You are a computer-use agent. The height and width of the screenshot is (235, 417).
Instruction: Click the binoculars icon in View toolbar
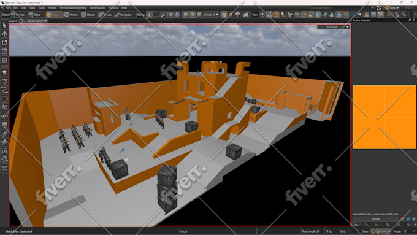click(359, 15)
